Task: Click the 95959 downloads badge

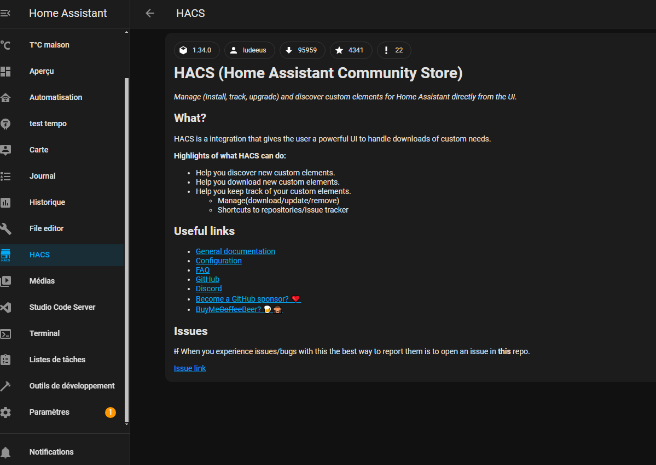Action: pyautogui.click(x=303, y=50)
